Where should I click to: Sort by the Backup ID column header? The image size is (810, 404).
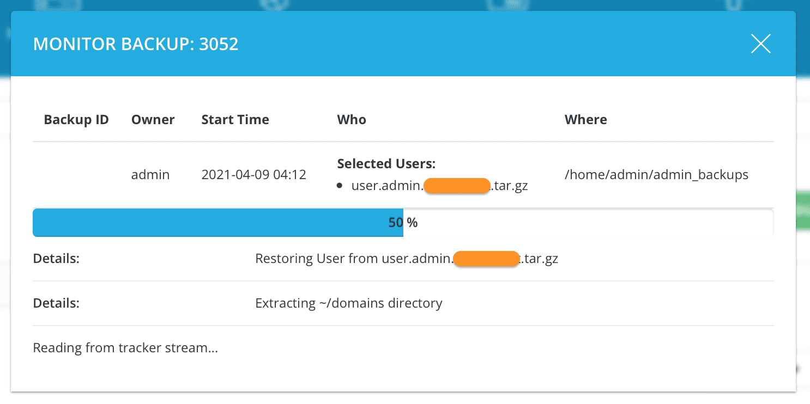coord(76,119)
